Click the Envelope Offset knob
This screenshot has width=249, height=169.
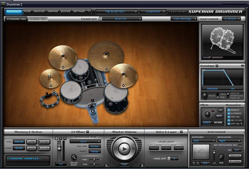(x=204, y=96)
